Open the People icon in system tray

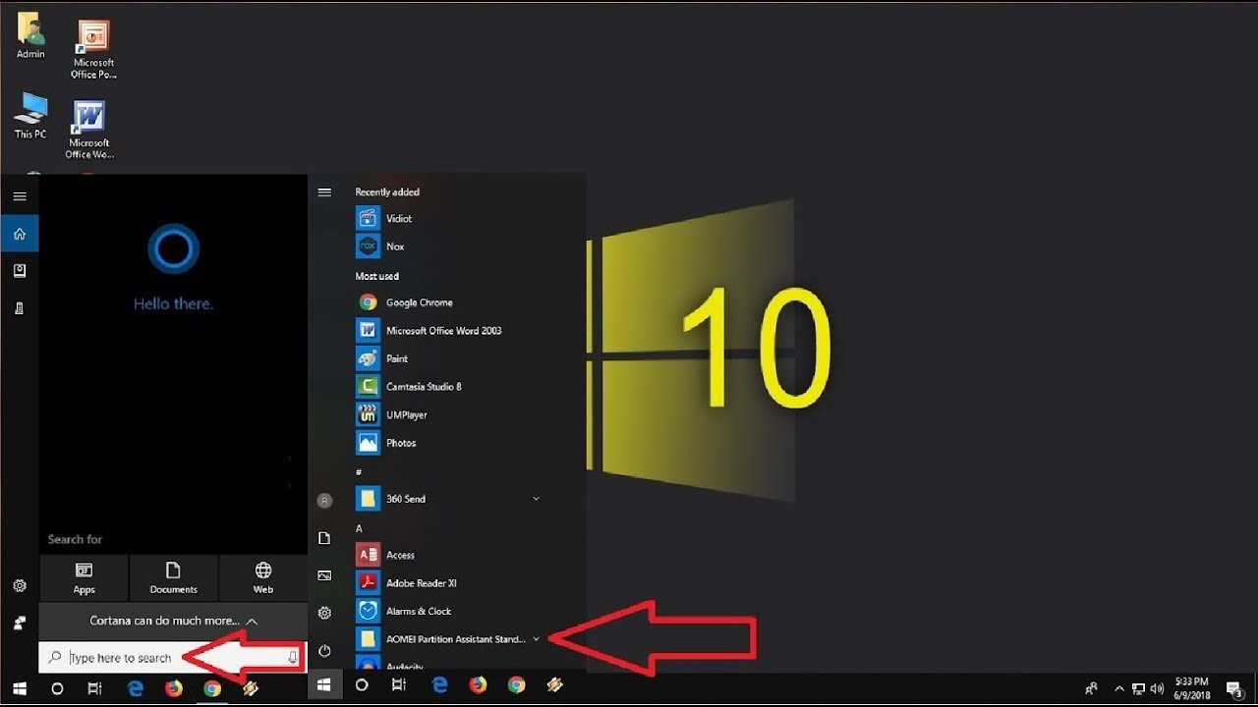point(1091,688)
